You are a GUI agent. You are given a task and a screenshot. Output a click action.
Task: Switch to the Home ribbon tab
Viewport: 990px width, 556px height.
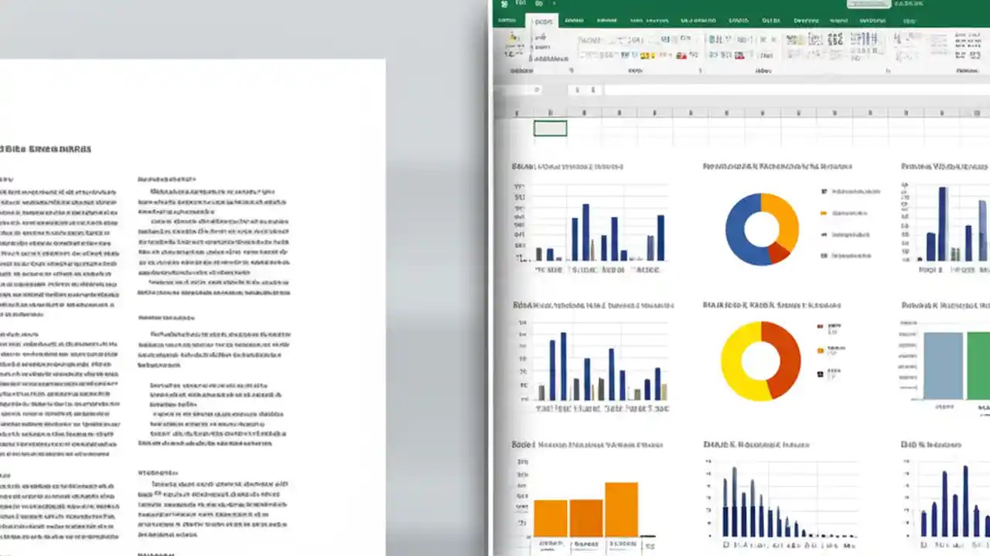pos(543,21)
